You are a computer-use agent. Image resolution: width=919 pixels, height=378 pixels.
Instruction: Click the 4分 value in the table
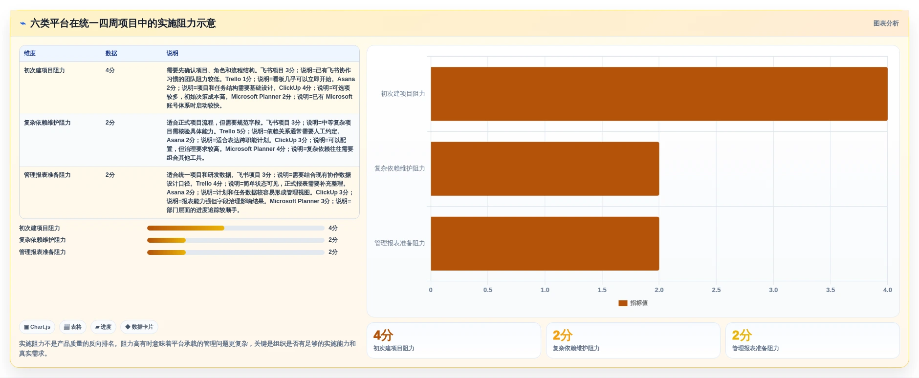(x=110, y=71)
